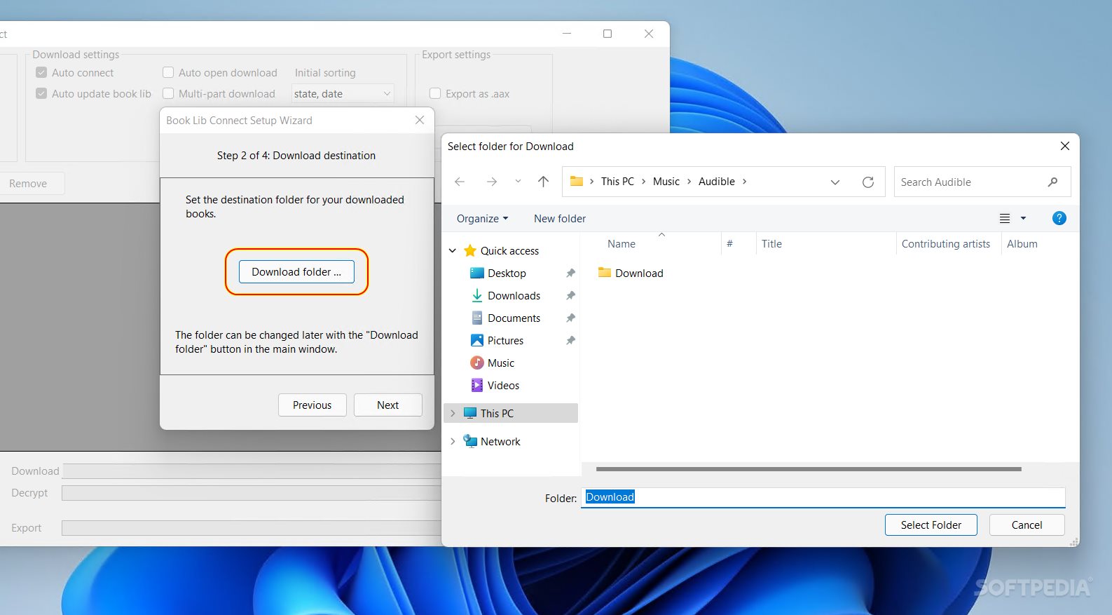Close the Book Lib Connect Setup Wizard

point(420,120)
